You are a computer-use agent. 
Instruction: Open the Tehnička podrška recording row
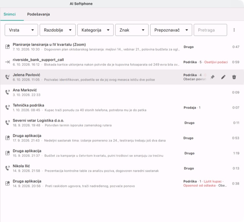[x=122, y=107]
